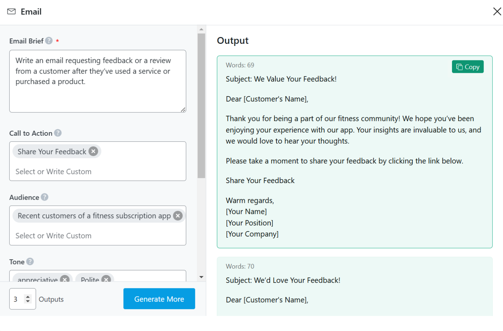Decrease the Outputs count stepper

click(28, 301)
